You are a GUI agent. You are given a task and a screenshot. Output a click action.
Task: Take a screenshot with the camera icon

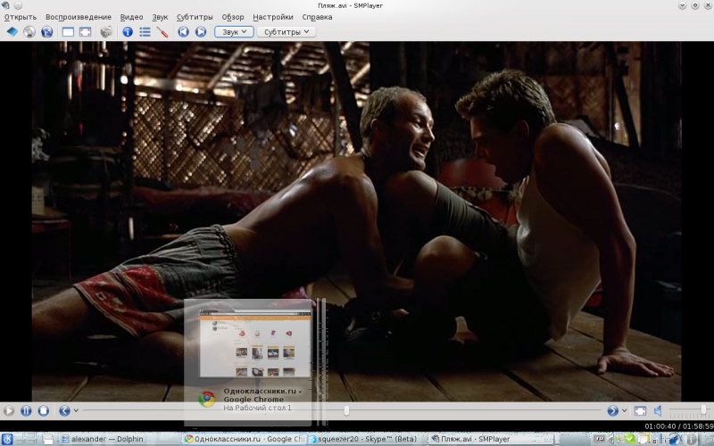[106, 31]
